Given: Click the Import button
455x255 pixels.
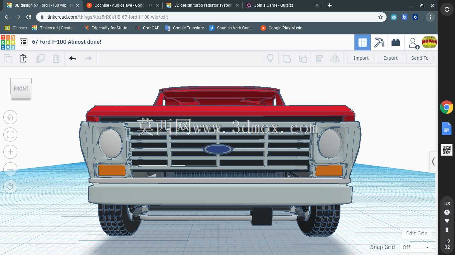Looking at the screenshot, I should (x=361, y=58).
